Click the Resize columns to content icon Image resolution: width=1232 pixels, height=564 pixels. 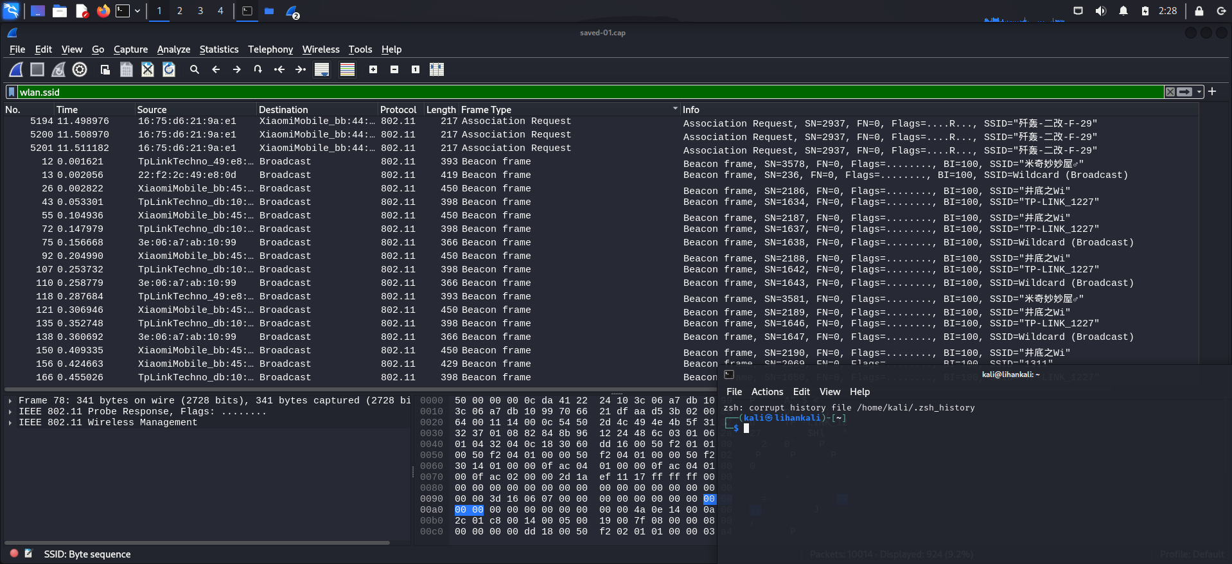click(x=437, y=69)
